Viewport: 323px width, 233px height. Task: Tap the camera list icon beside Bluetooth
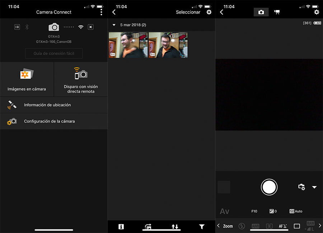pyautogui.click(x=17, y=27)
